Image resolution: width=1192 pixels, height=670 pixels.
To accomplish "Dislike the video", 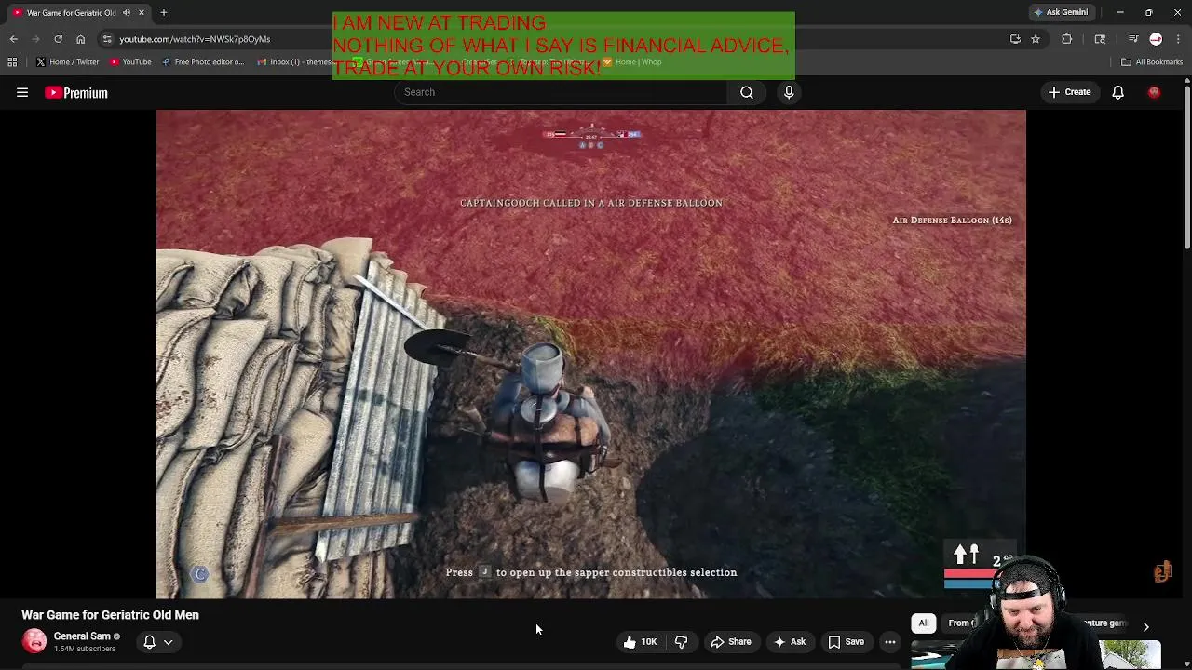I will click(x=682, y=641).
